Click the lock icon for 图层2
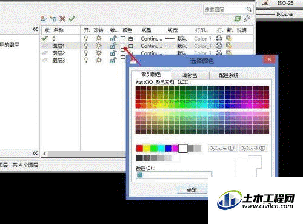The height and width of the screenshot is (224, 303). (x=113, y=53)
